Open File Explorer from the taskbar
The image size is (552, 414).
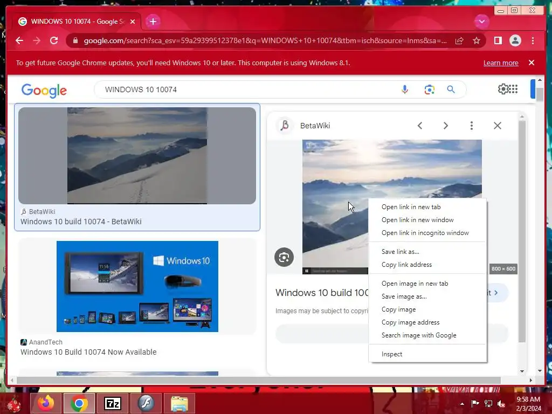click(180, 403)
